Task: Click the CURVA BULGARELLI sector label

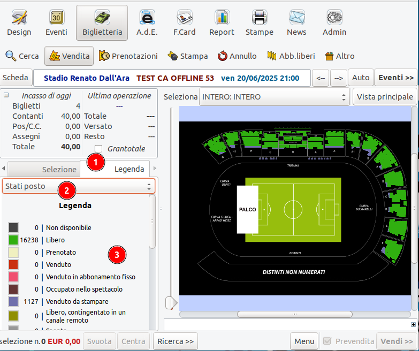Action: pos(364,208)
